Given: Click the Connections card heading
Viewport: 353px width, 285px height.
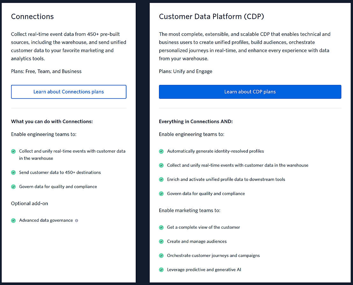Looking at the screenshot, I should coord(32,17).
